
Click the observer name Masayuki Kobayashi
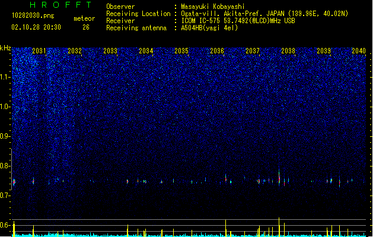(213, 7)
